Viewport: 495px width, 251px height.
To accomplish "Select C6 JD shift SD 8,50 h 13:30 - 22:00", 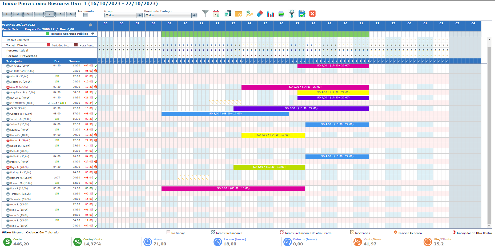I will point(301,108).
